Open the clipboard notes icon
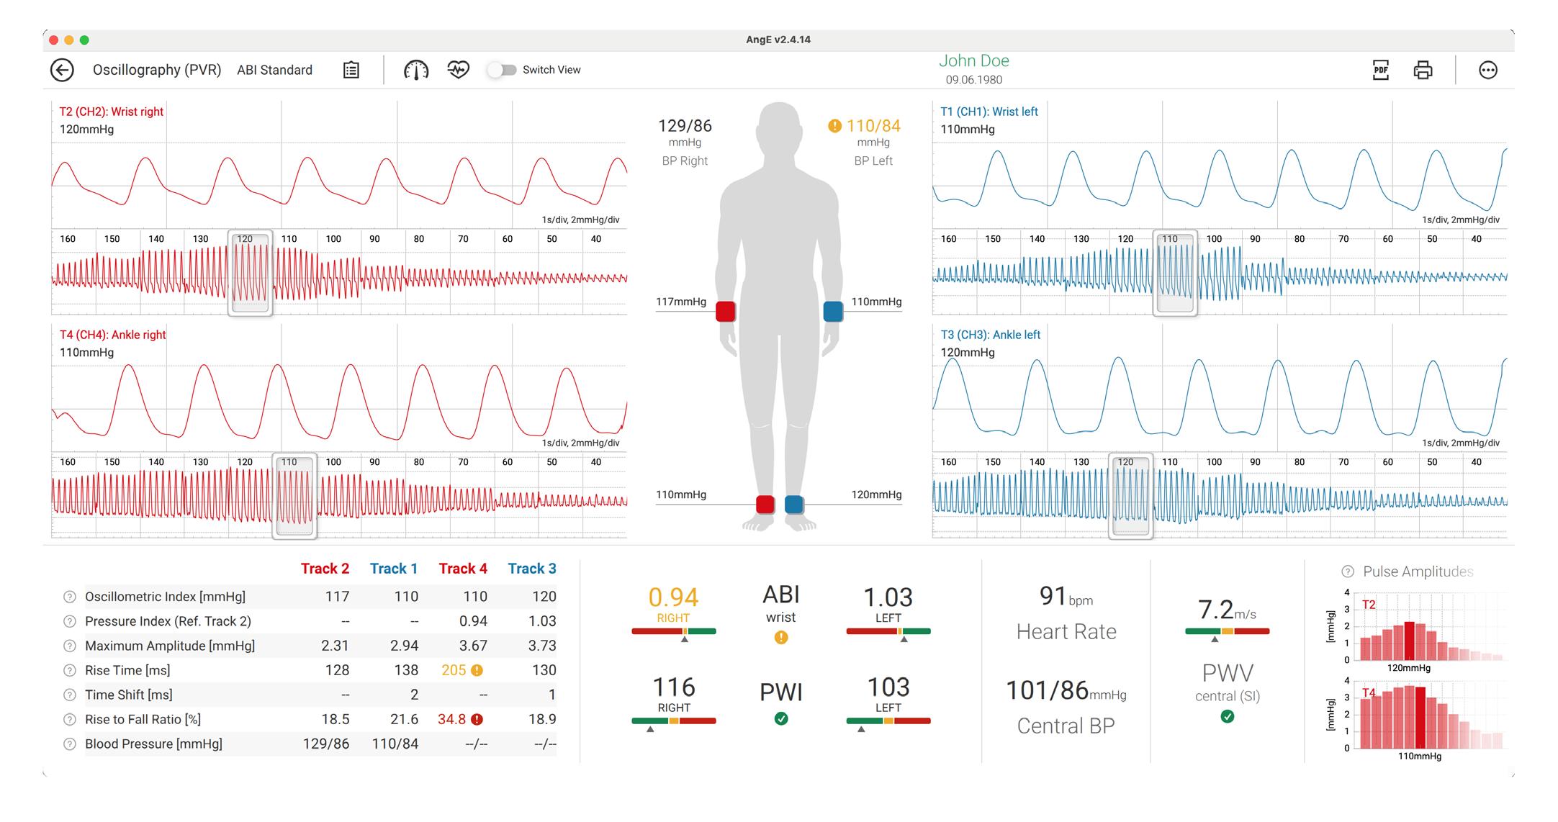Viewport: 1558px width, 822px height. point(351,70)
